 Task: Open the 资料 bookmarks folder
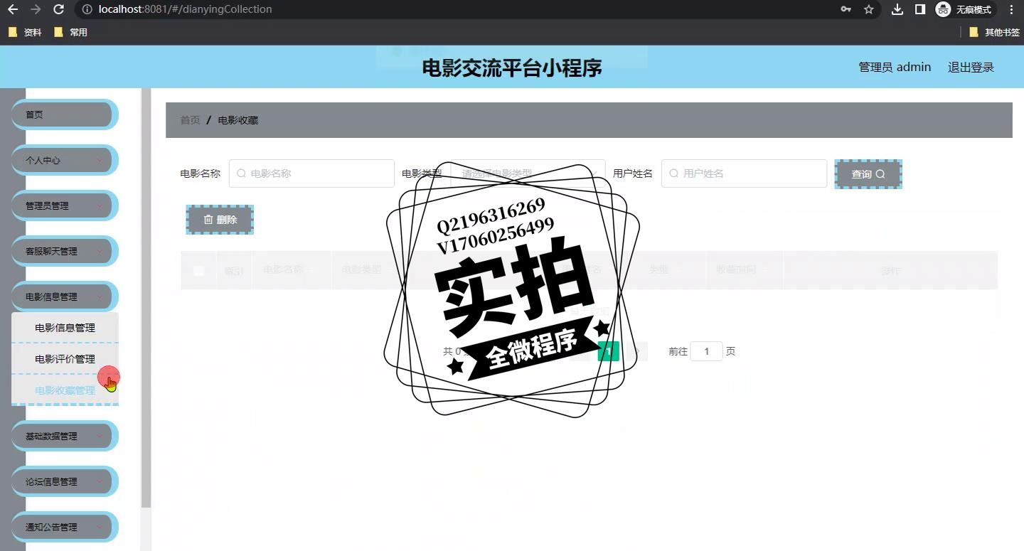pyautogui.click(x=25, y=32)
